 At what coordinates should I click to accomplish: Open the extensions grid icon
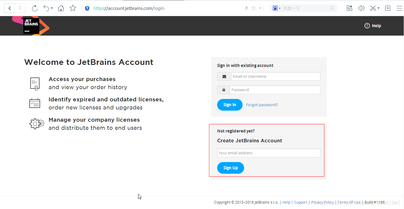pos(349,8)
